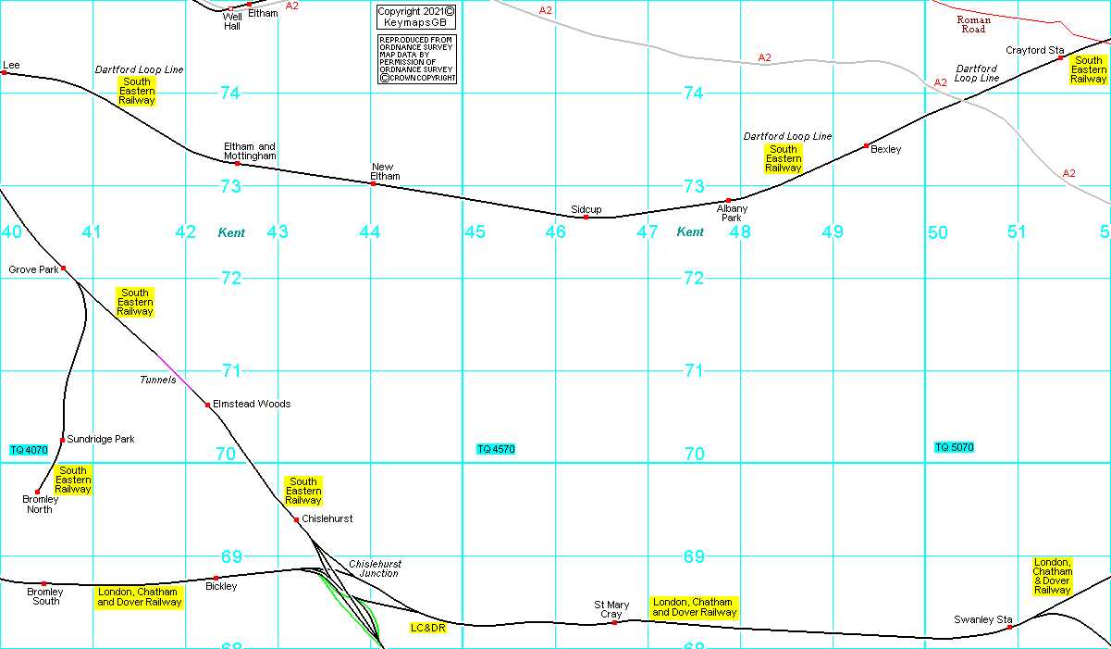Open the TQ 5070 map tile label
The width and height of the screenshot is (1111, 649).
pyautogui.click(x=954, y=447)
